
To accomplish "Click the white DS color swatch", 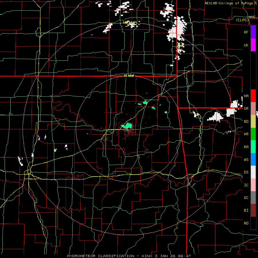I will 253,172.
